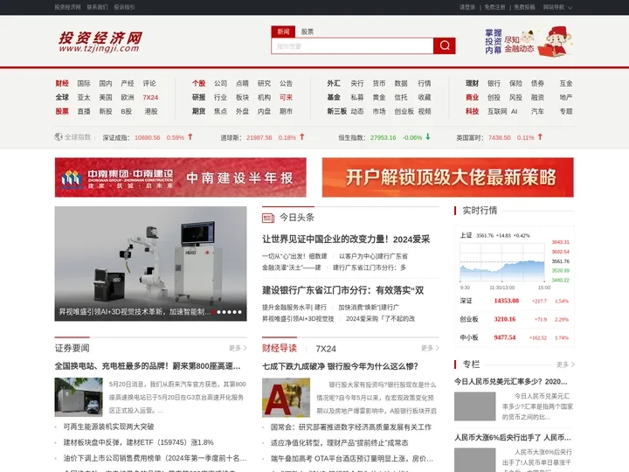Select the last carousel dot indicator
629x472 pixels.
[x=240, y=312]
